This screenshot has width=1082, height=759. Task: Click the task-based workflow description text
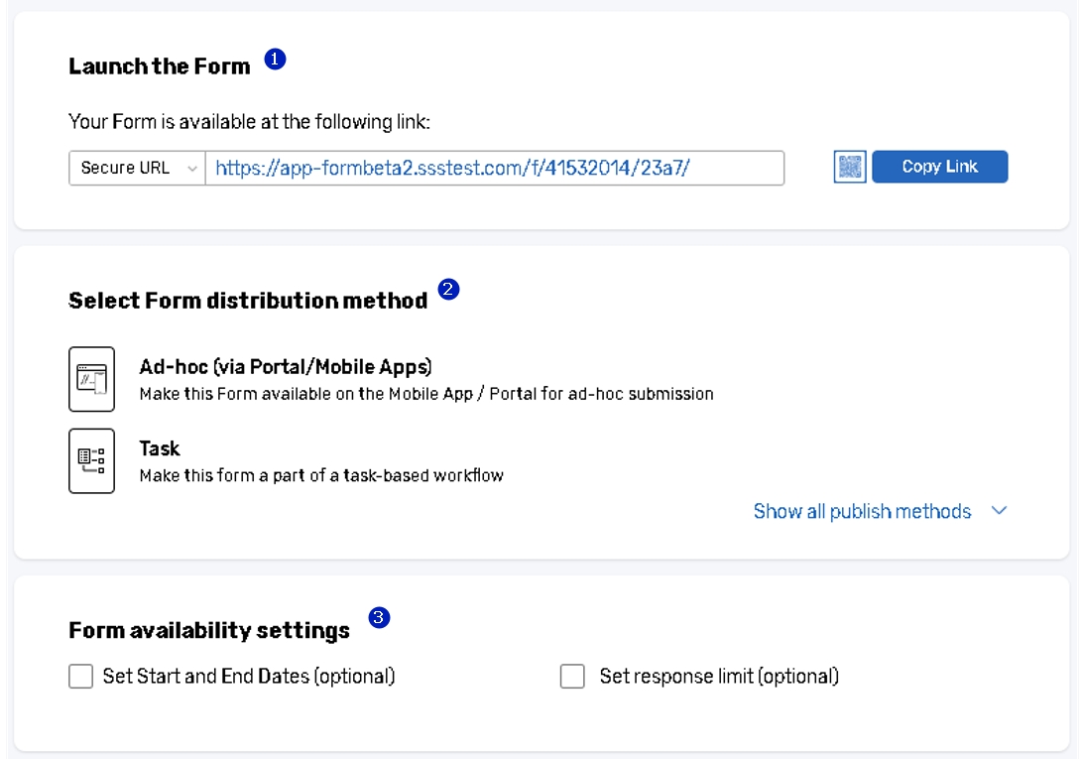click(x=321, y=475)
